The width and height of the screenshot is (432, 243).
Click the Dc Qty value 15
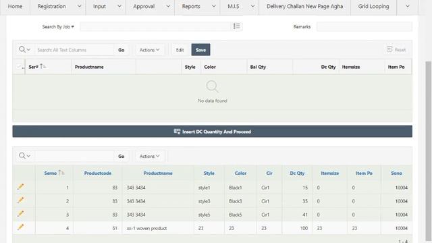[x=305, y=188]
